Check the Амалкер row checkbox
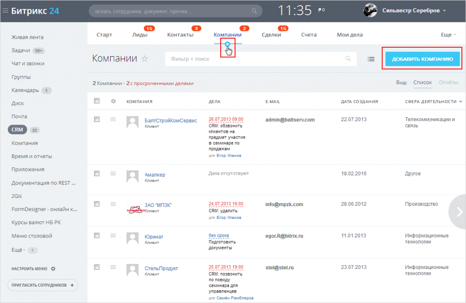This screenshot has width=466, height=303. coord(97,173)
